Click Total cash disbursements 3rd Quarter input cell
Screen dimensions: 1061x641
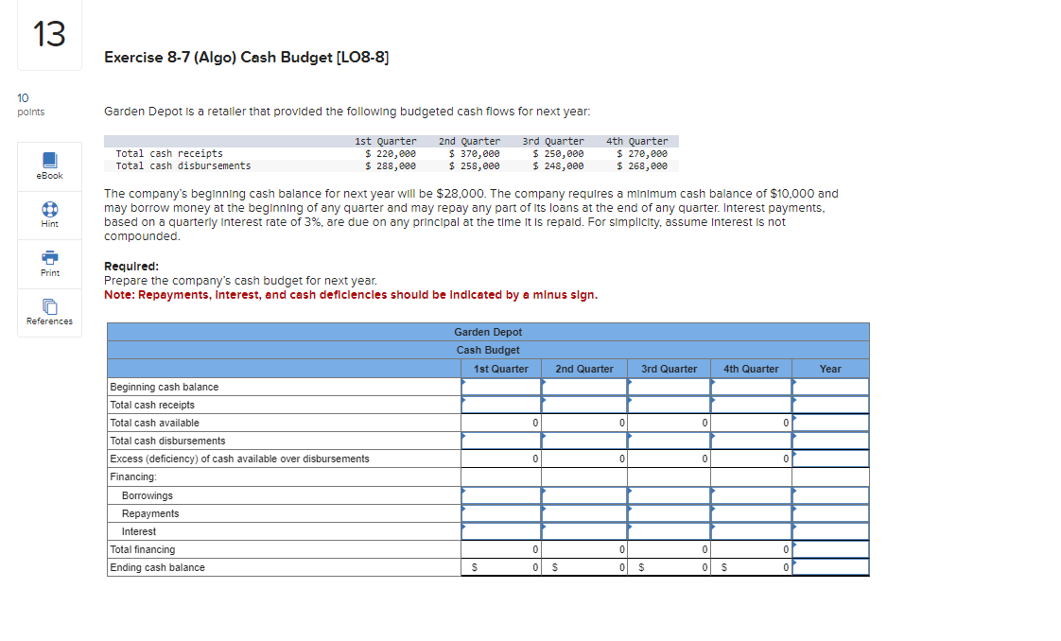click(x=669, y=441)
